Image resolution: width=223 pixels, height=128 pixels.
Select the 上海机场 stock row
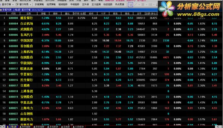[112, 52]
